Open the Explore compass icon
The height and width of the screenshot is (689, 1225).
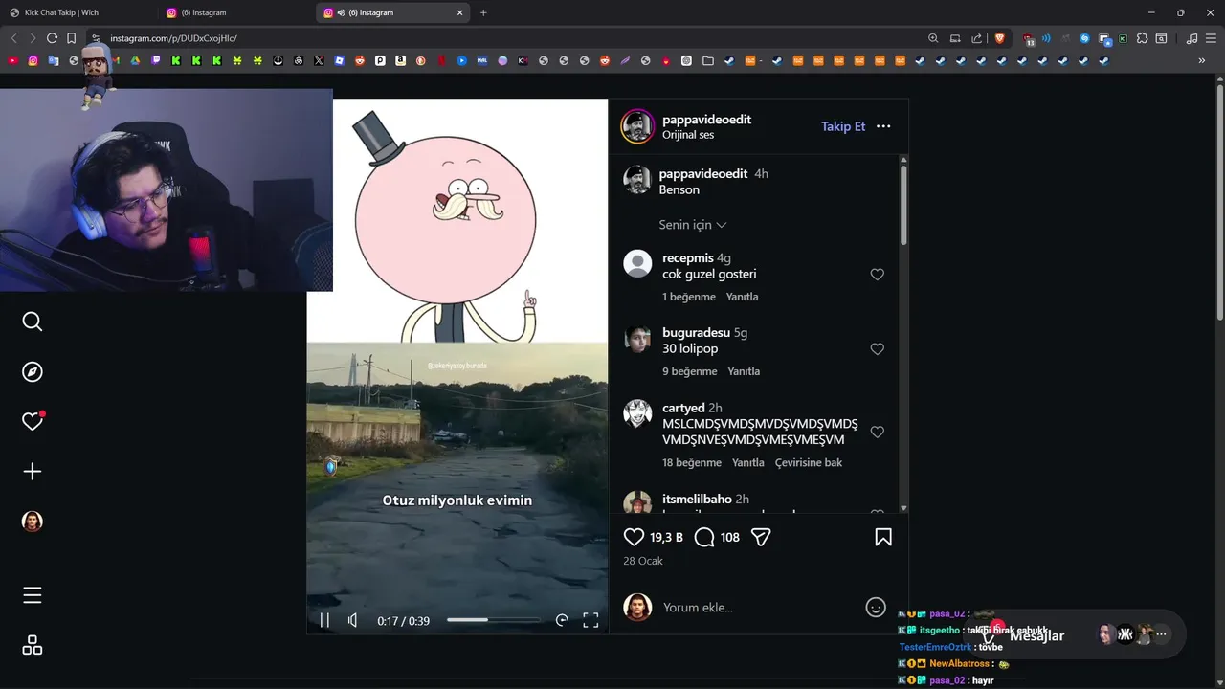tap(33, 371)
